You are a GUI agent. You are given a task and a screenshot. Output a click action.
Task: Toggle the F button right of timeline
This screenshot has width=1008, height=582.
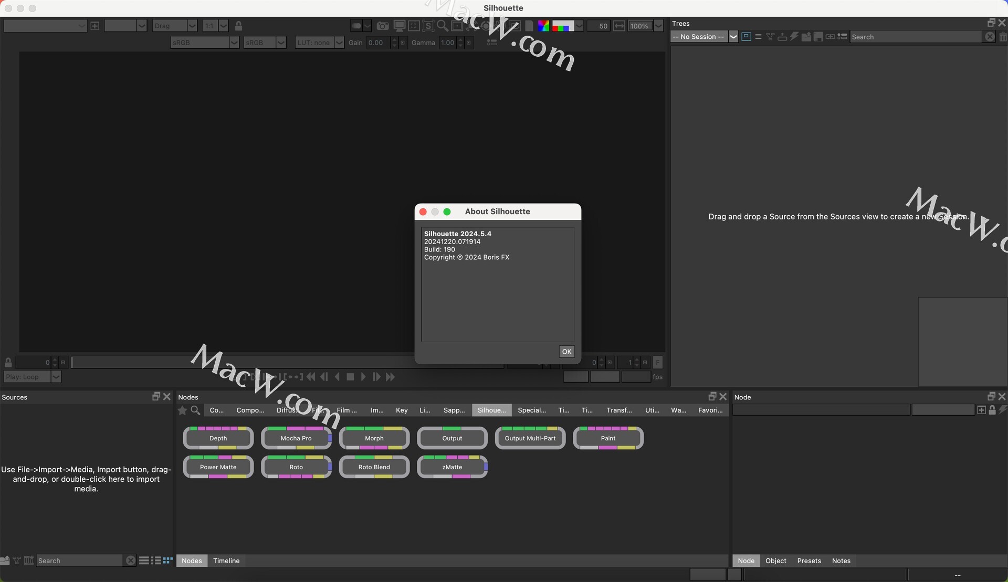point(658,362)
